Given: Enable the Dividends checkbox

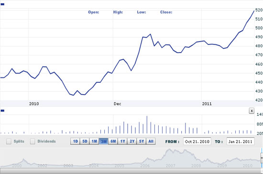Looking at the screenshot, I should click(33, 141).
